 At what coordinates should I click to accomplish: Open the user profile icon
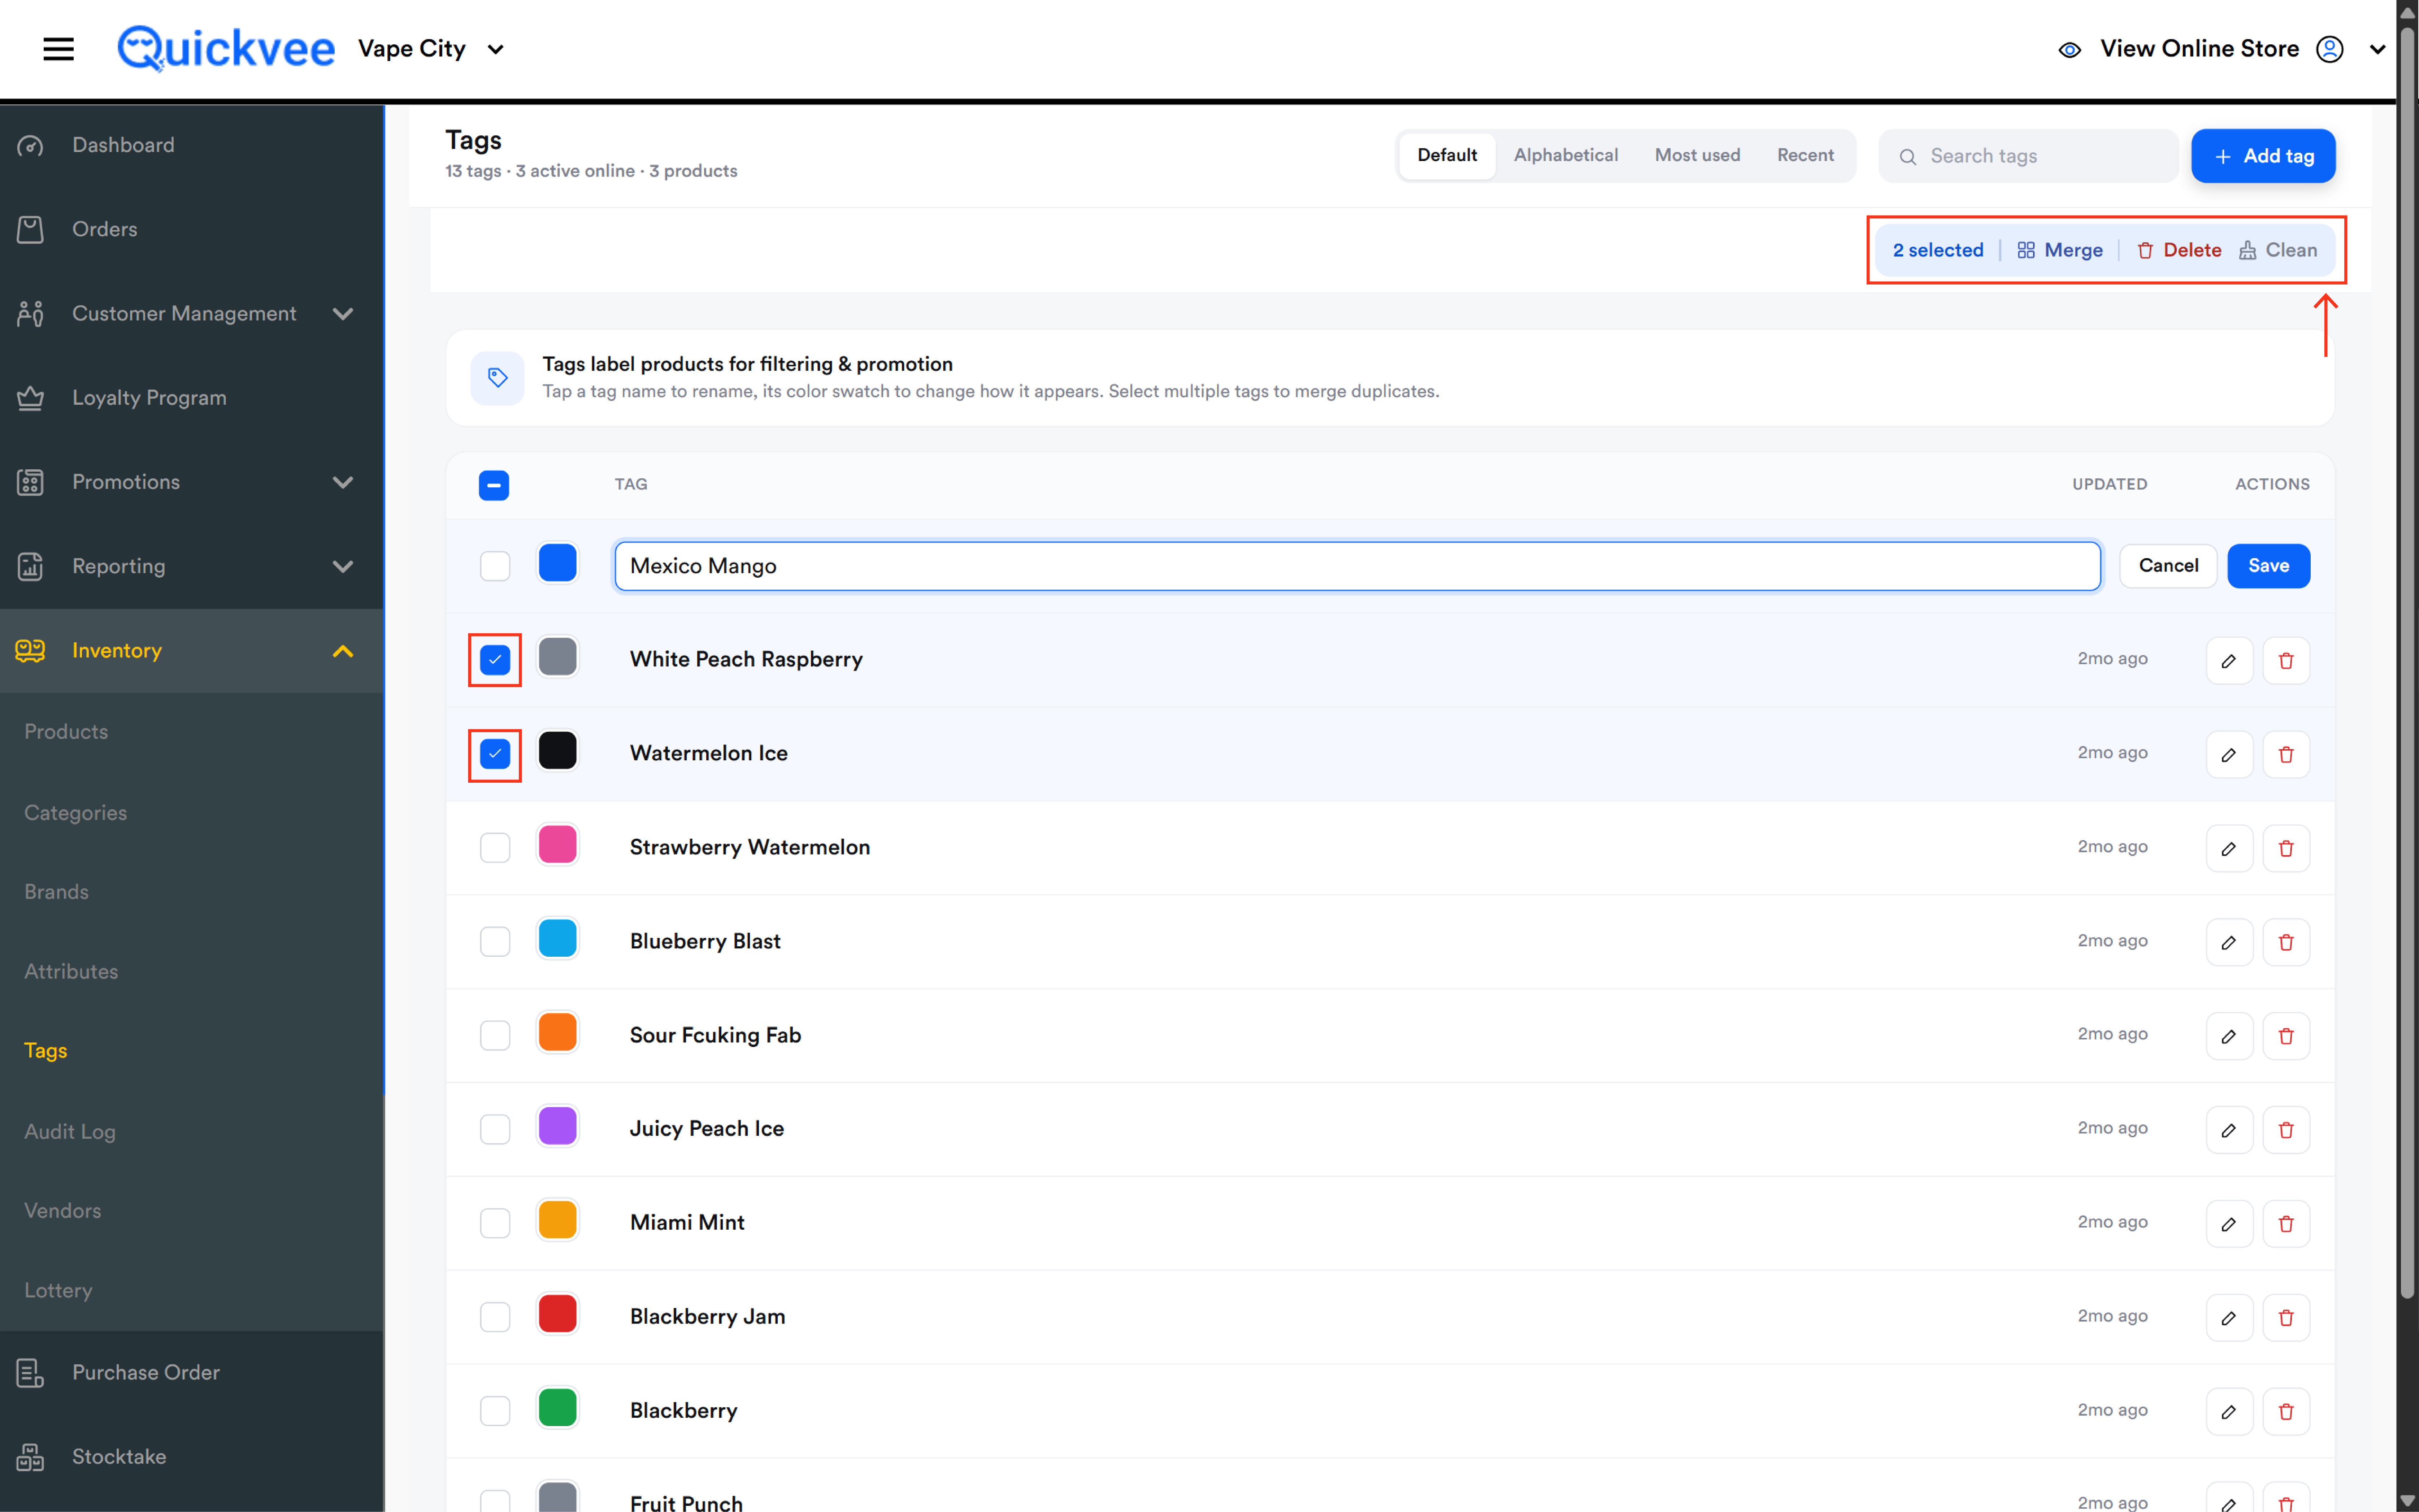click(x=2330, y=49)
